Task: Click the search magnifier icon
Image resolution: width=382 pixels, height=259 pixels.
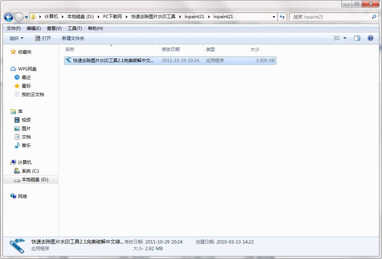Action: 374,17
